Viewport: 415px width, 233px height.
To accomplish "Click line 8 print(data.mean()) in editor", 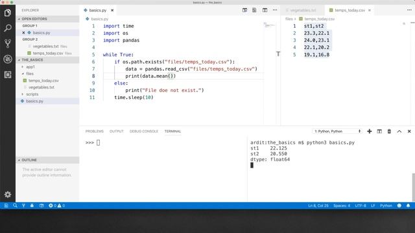I will (150, 76).
